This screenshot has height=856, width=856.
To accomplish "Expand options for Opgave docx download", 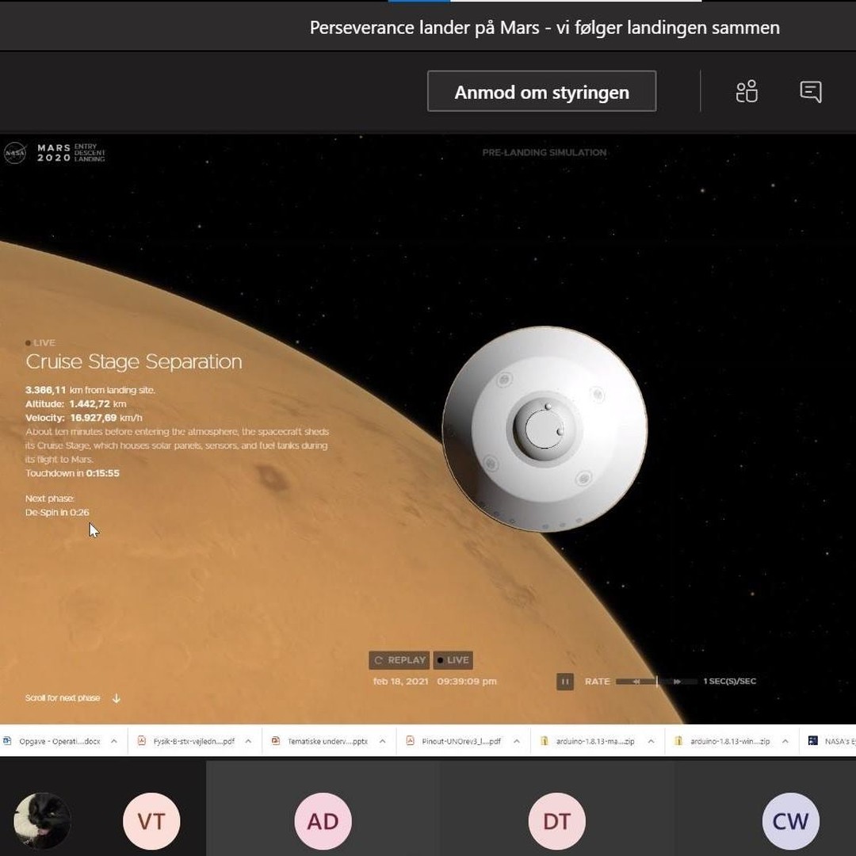I will coord(114,741).
